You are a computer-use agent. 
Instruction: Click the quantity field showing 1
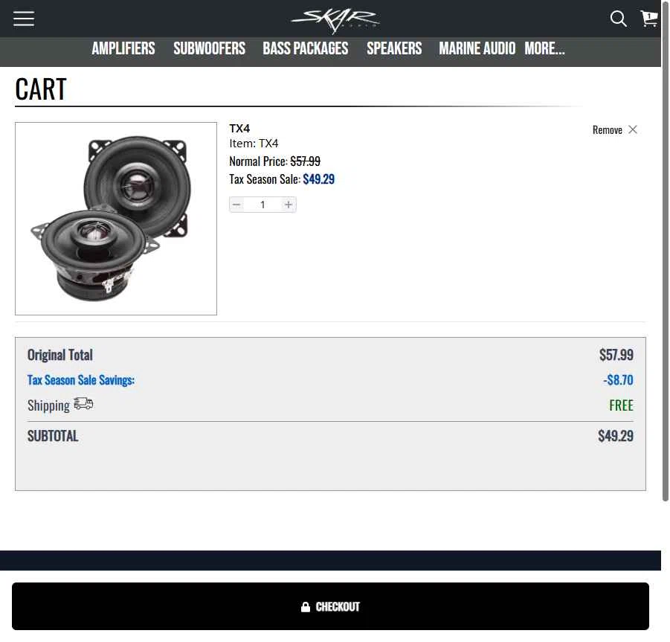tap(262, 205)
